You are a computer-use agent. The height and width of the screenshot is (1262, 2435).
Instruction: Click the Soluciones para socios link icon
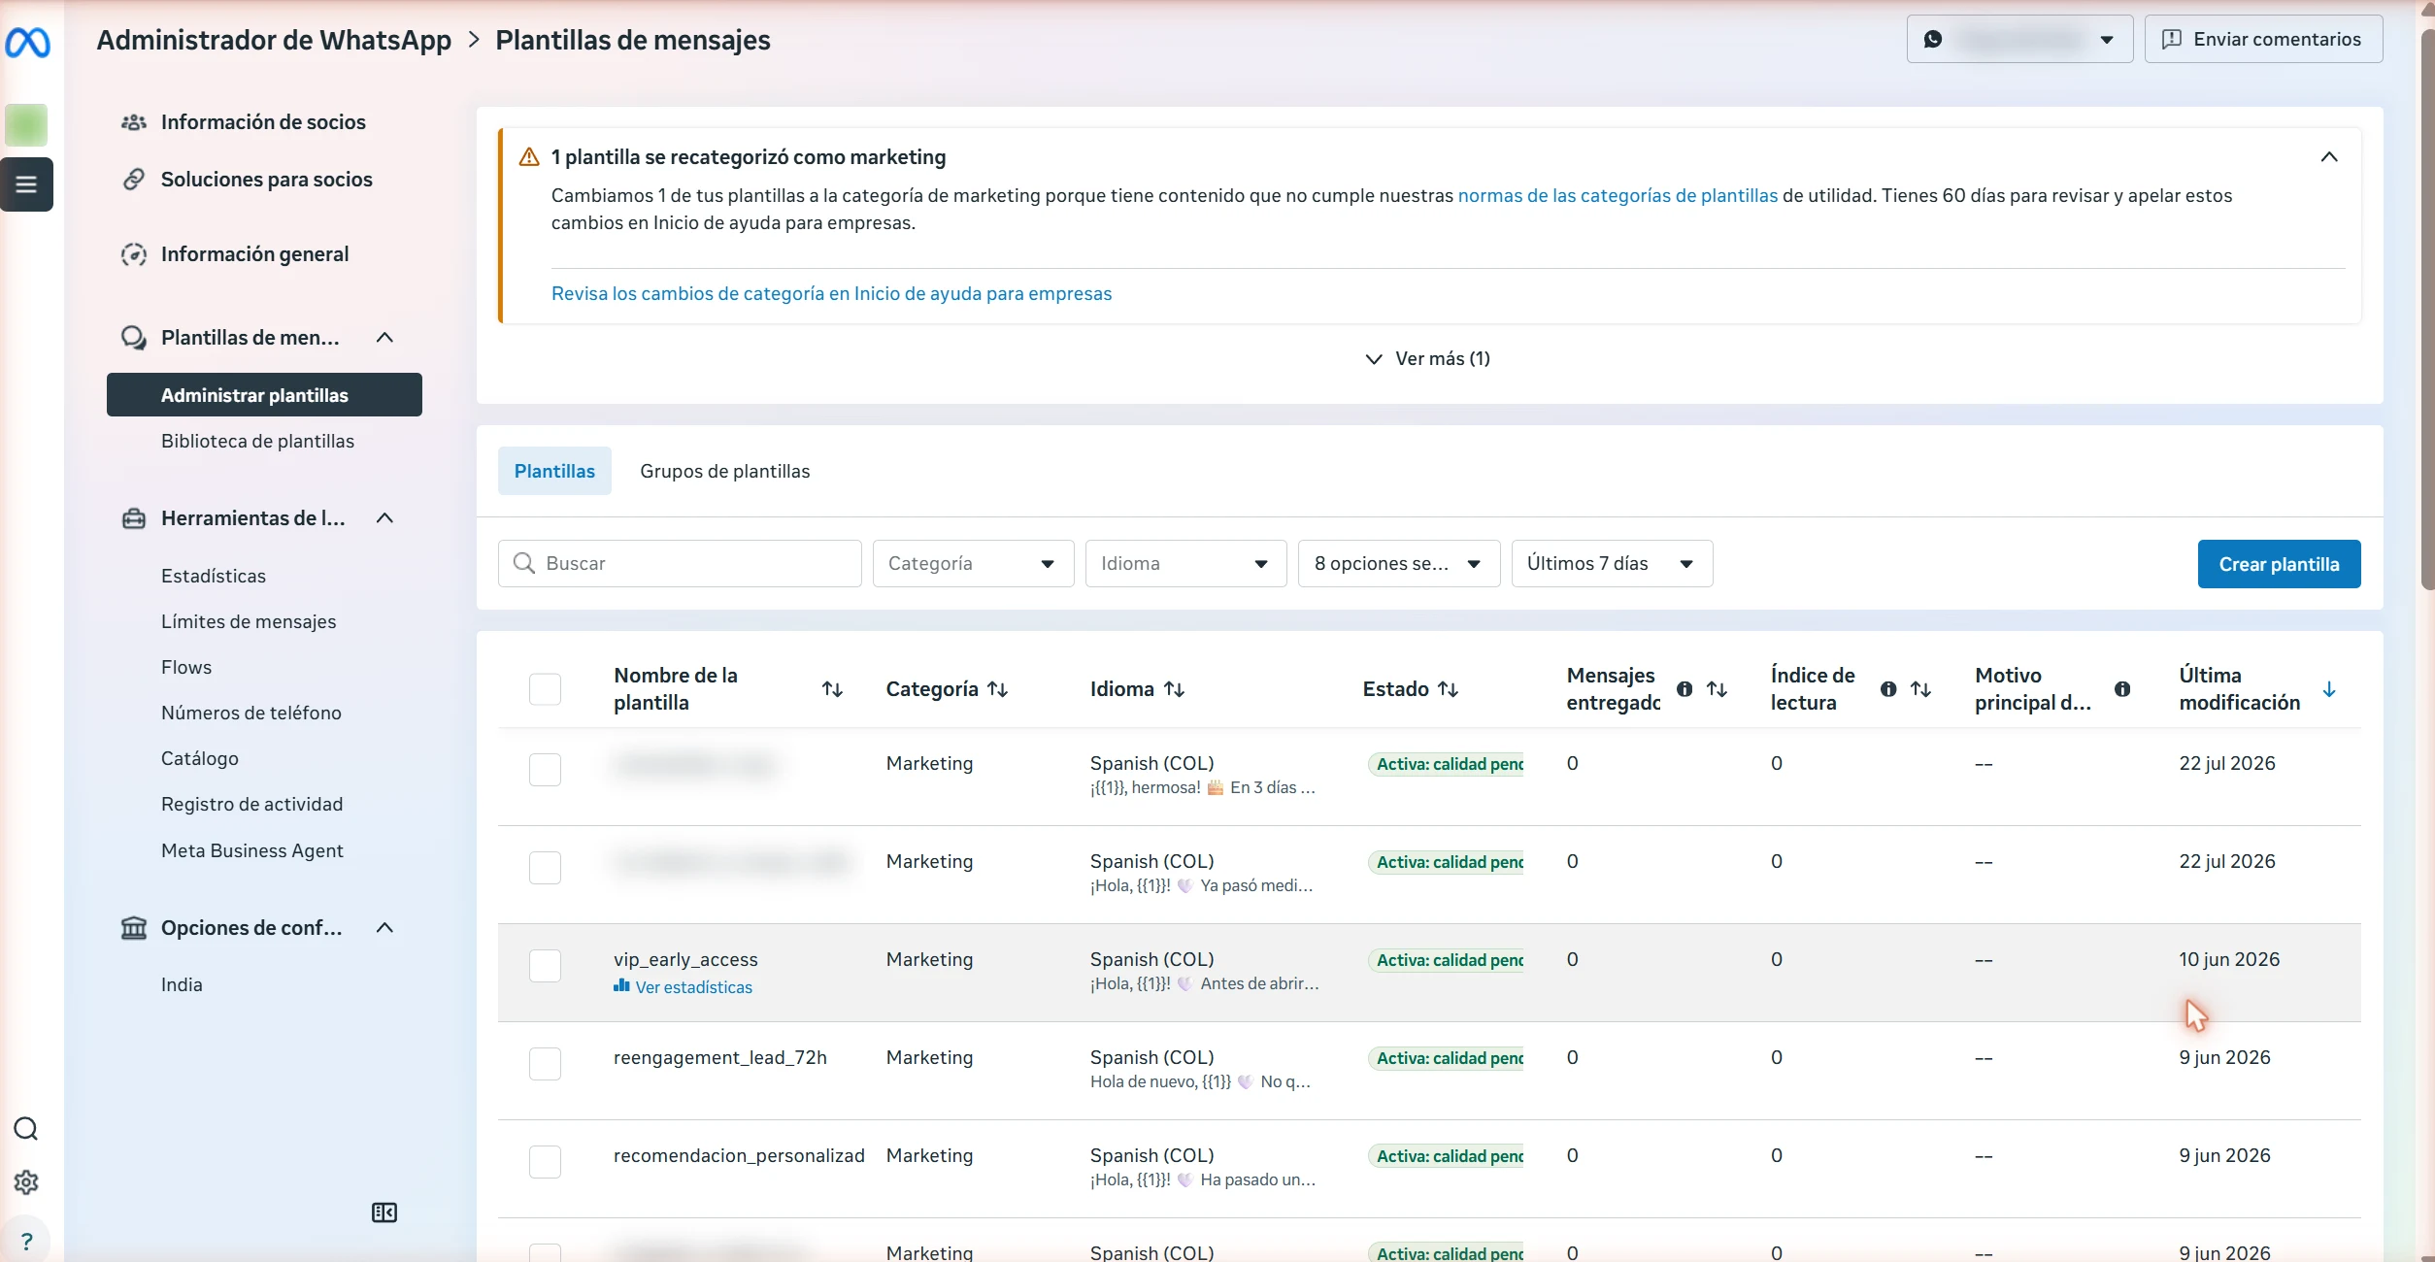(134, 180)
